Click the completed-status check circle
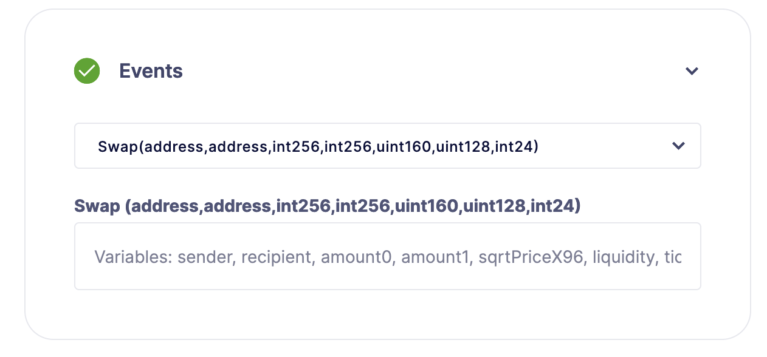This screenshot has height=357, width=767. point(87,71)
